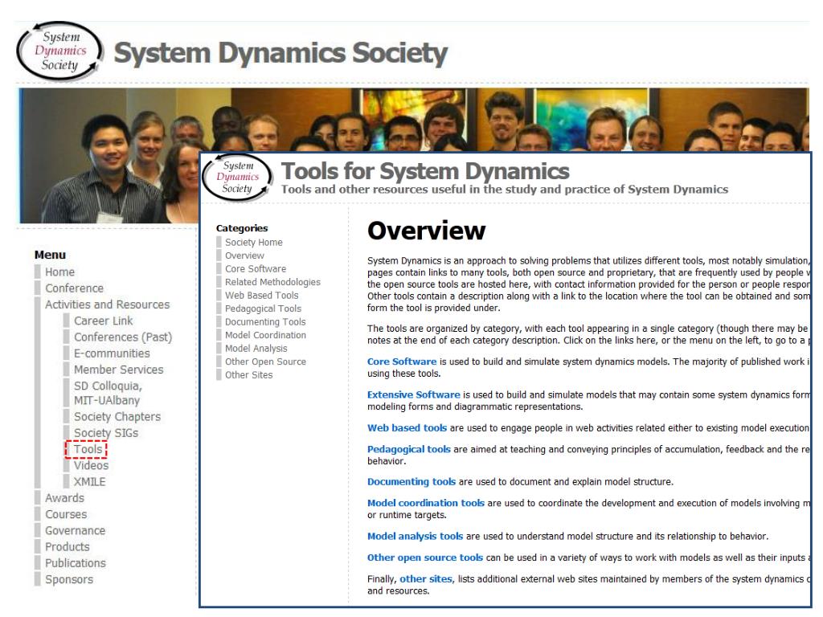Go to Publications in the main menu
This screenshot has height=617, width=823.
point(75,563)
